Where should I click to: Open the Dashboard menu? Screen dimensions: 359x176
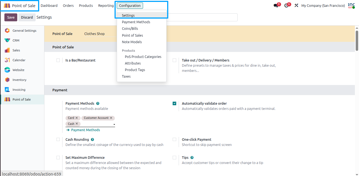(x=49, y=5)
